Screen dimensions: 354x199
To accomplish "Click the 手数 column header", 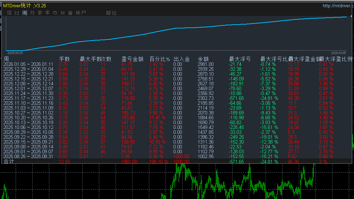I will click(x=65, y=59).
